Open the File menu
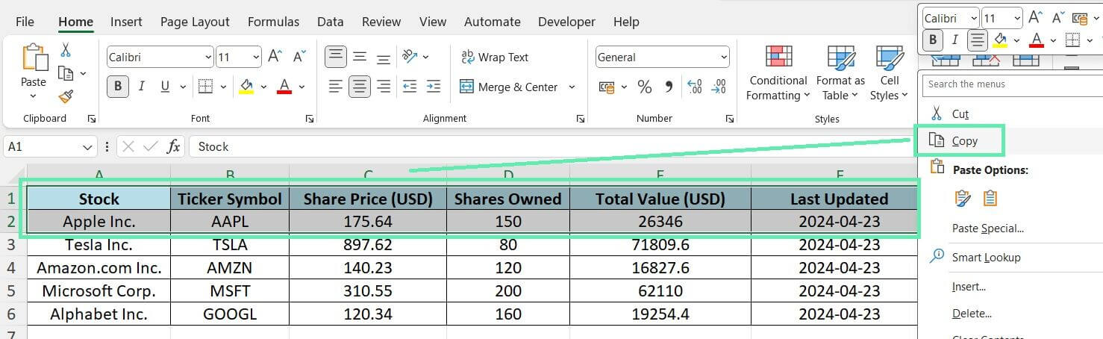 click(x=25, y=22)
